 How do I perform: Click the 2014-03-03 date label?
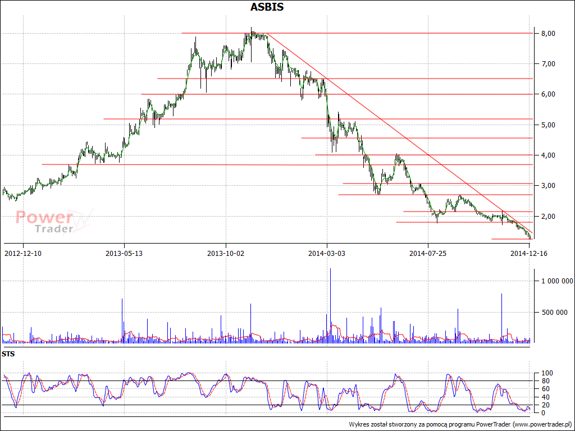[327, 253]
